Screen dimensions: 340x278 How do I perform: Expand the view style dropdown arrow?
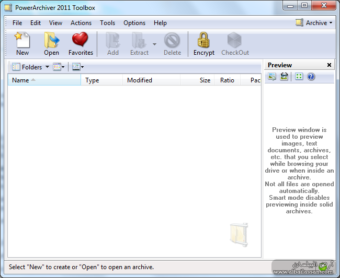tap(63, 67)
